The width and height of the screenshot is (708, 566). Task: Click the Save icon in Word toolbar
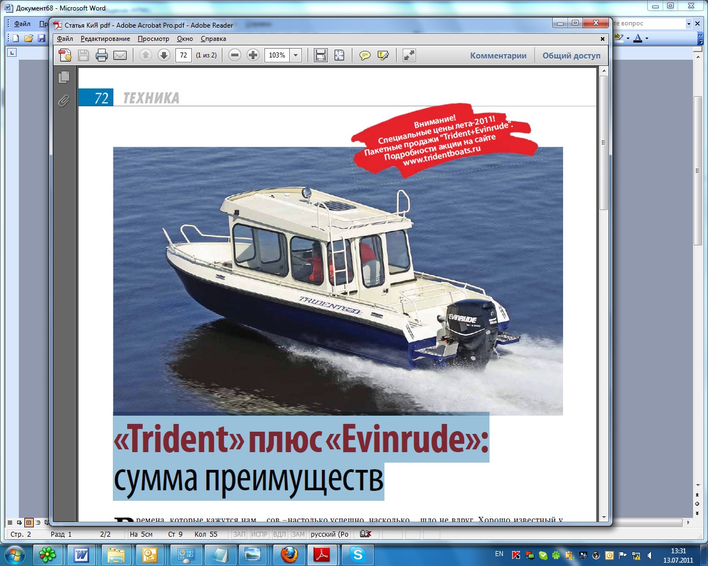pyautogui.click(x=41, y=38)
